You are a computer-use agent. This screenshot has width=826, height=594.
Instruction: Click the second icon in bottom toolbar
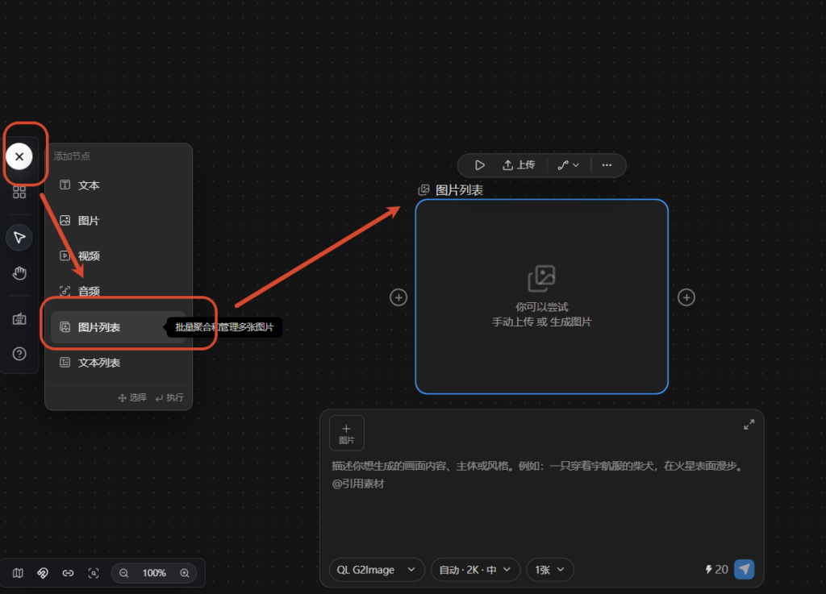pyautogui.click(x=43, y=573)
